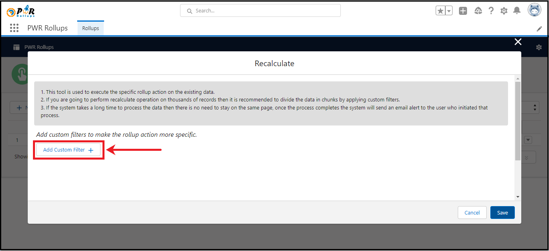Click the PWR Rollups logo

click(21, 11)
